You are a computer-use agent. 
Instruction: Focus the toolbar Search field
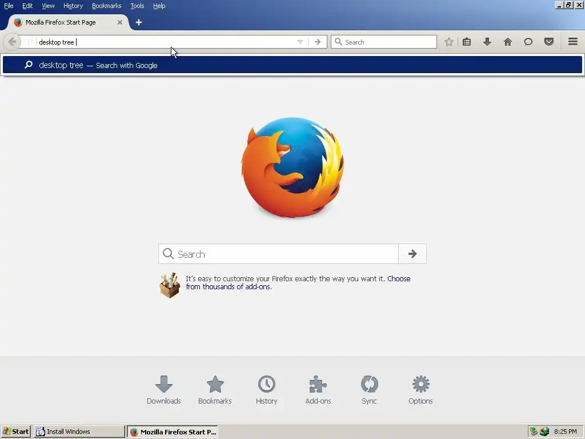(x=383, y=42)
